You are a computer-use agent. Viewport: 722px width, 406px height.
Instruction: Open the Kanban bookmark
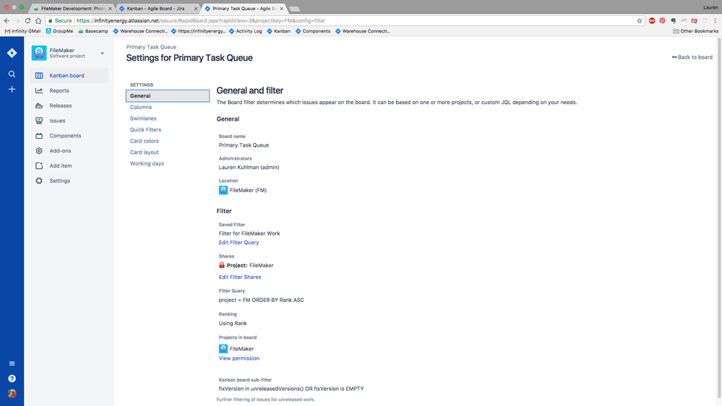[278, 31]
